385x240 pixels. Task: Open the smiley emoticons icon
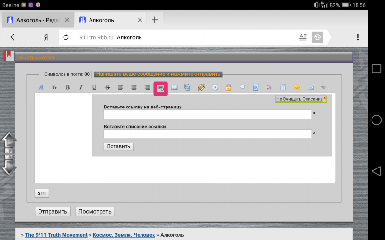296,87
